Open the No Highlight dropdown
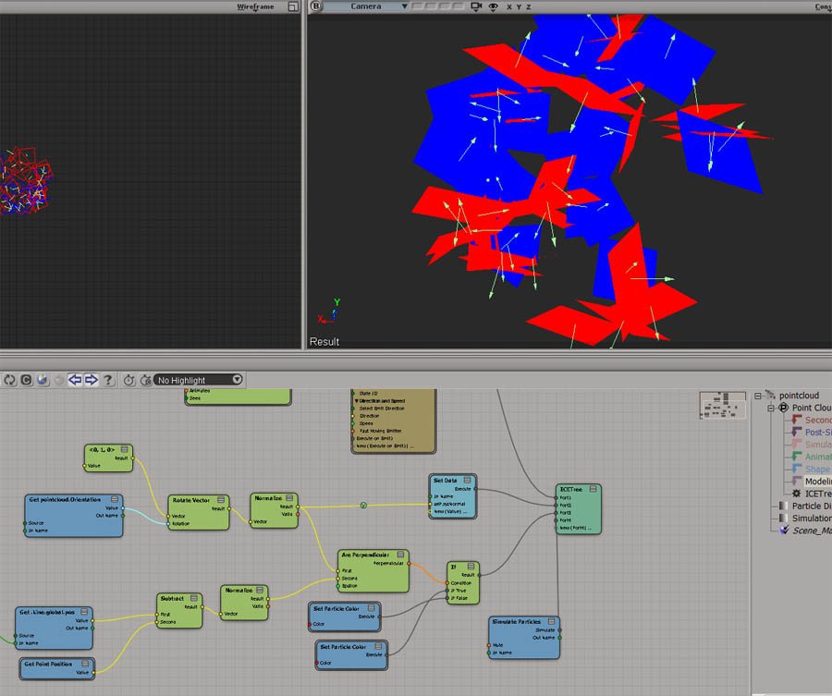Image resolution: width=832 pixels, height=696 pixels. [x=199, y=380]
